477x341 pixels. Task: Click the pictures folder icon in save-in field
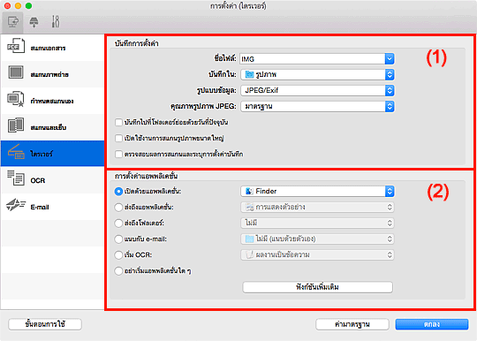point(249,74)
